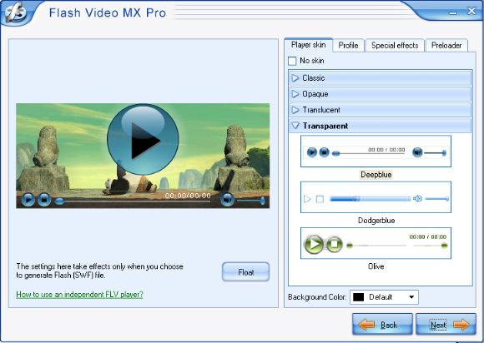
Task: Click the Deepblue skin label
Action: [376, 175]
